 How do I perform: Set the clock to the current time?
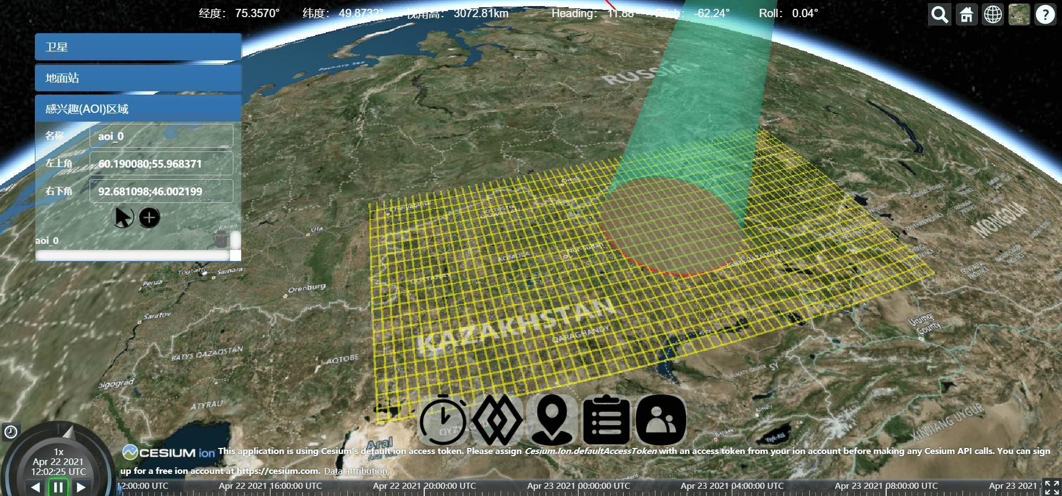(11, 432)
